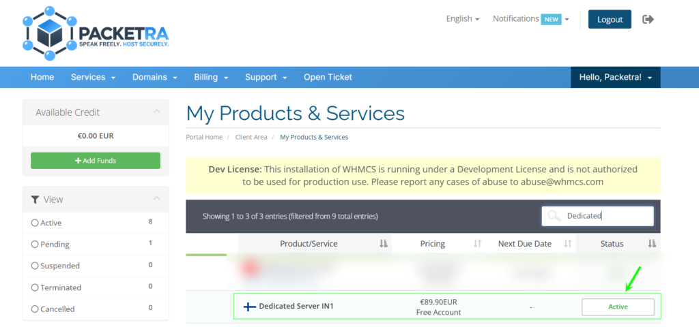Viewport: 699px width, 327px height.
Task: Collapse the View panel chevron
Action: click(x=156, y=198)
